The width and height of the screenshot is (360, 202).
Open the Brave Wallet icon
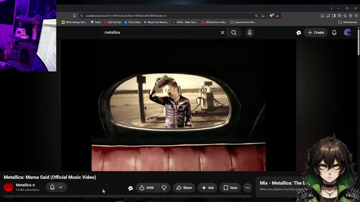click(x=339, y=16)
